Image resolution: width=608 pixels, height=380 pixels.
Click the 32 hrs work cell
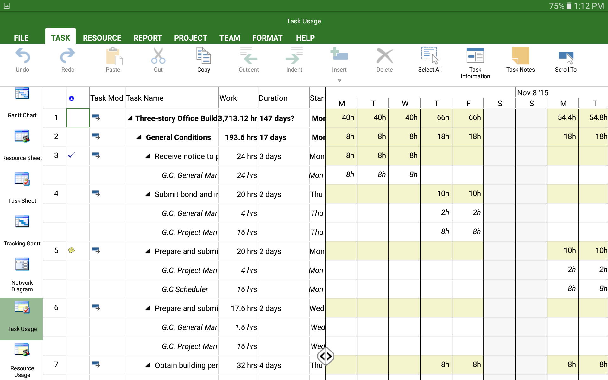[x=238, y=365]
